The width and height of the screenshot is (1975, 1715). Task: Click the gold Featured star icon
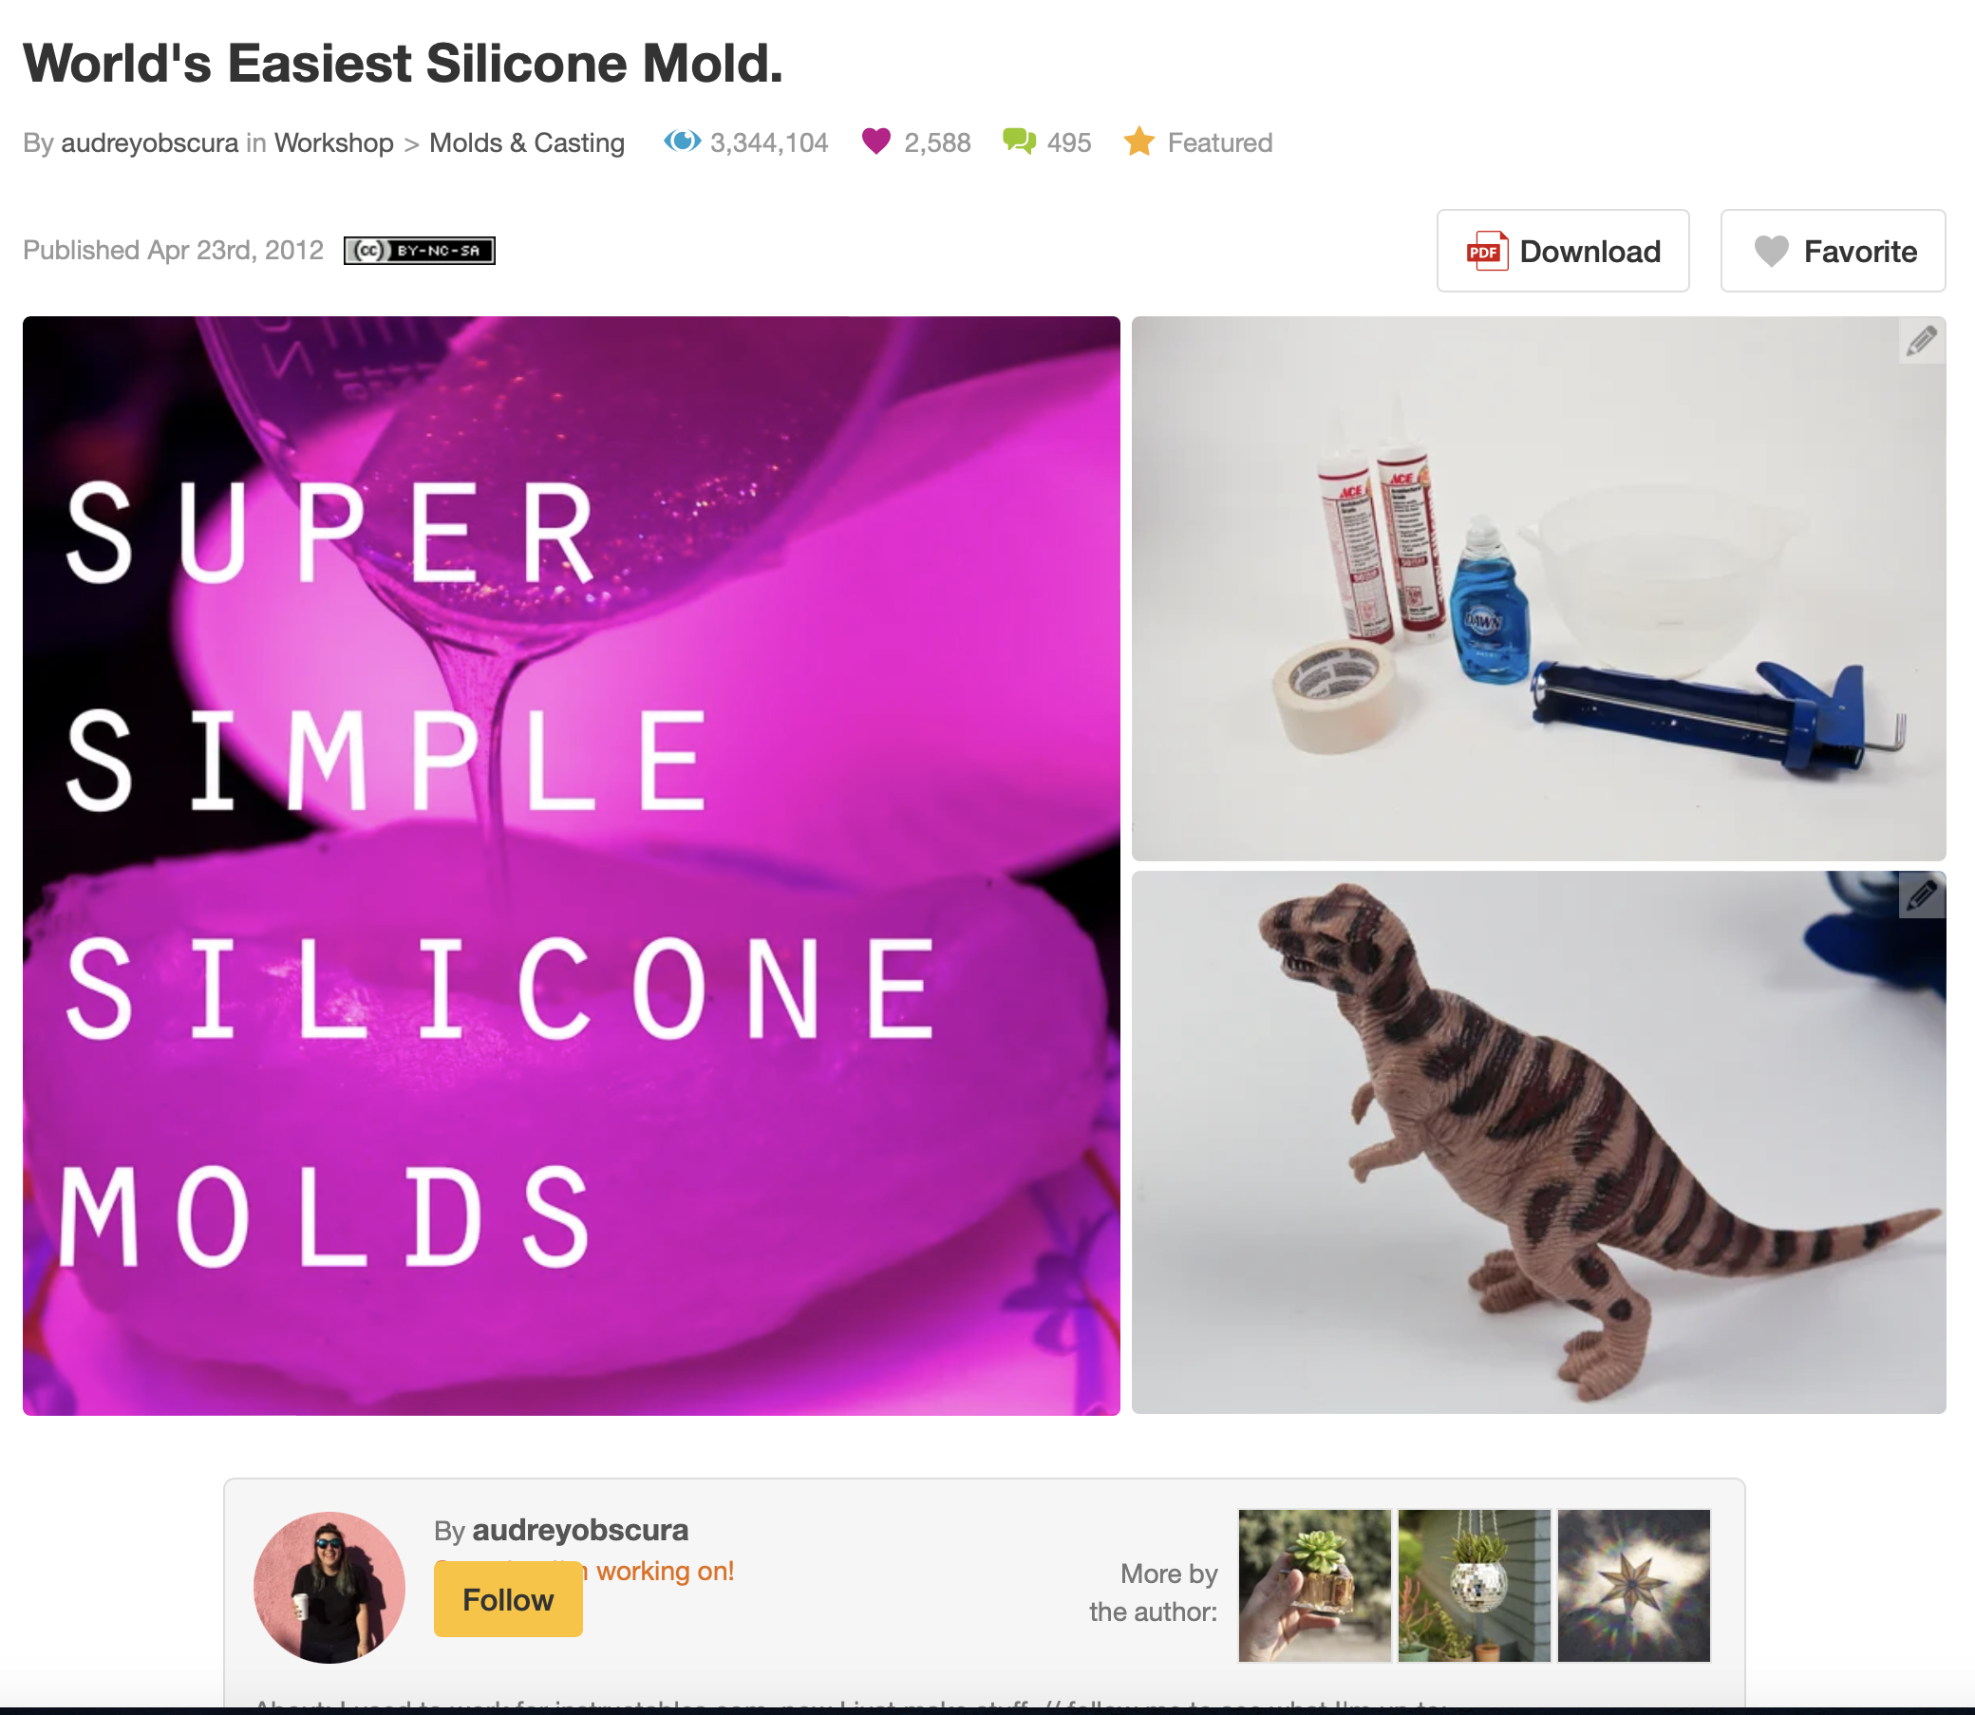(1138, 141)
